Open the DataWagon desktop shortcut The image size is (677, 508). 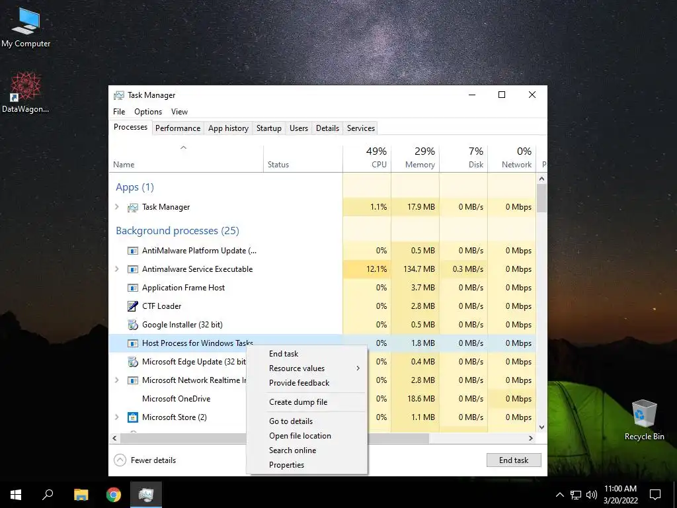(26, 93)
